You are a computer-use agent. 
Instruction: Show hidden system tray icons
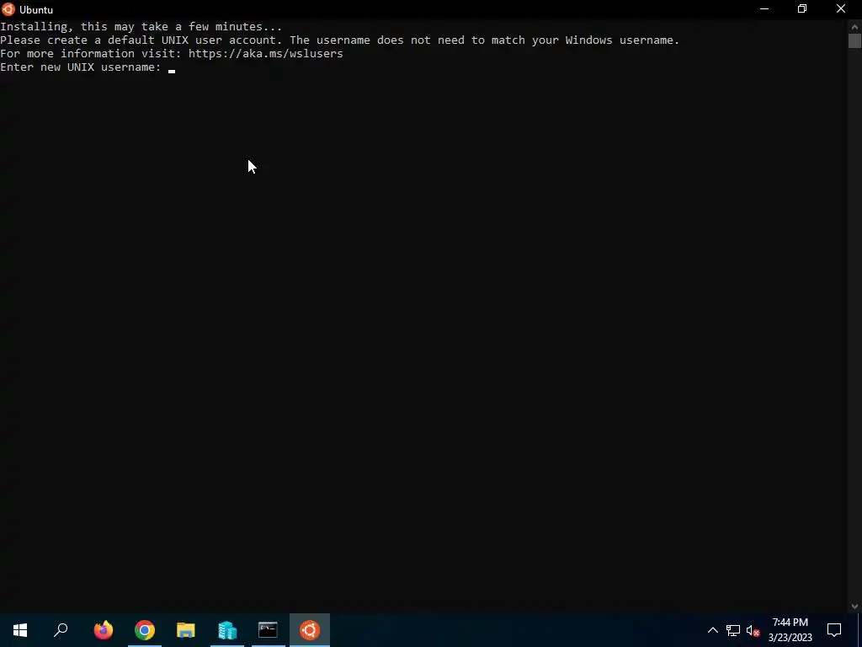pyautogui.click(x=712, y=630)
